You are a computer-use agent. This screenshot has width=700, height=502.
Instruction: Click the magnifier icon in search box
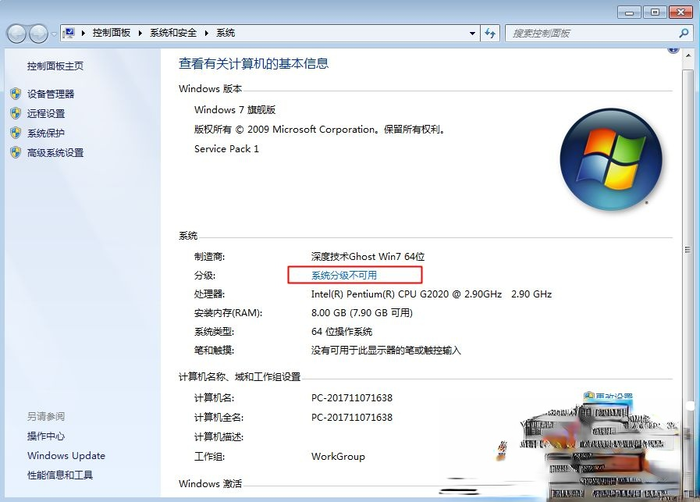(x=684, y=33)
